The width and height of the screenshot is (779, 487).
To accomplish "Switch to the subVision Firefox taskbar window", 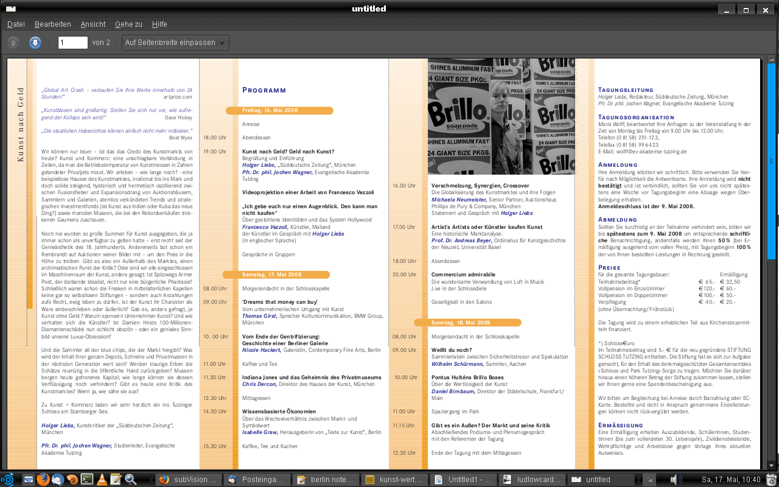I will coord(188,479).
